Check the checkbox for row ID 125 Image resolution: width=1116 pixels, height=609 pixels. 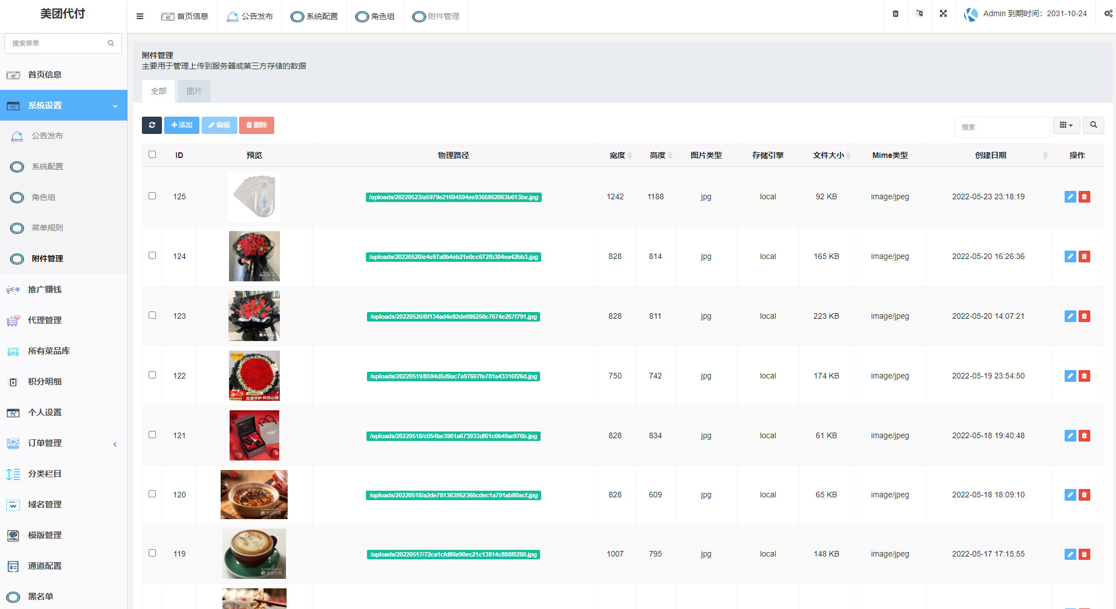152,195
